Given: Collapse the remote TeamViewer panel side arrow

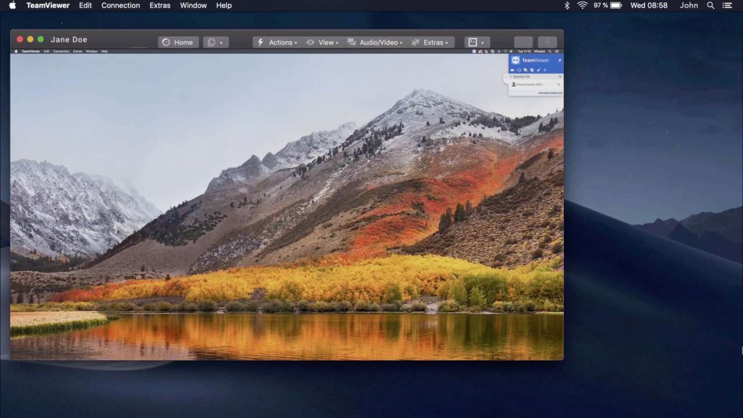Looking at the screenshot, I should point(506,77).
